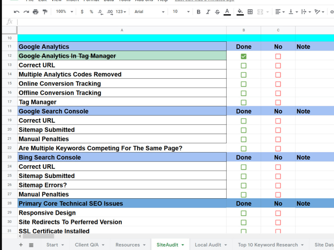
Task: Check No for Google Analytics In Tag Manager
Action: coord(278,56)
